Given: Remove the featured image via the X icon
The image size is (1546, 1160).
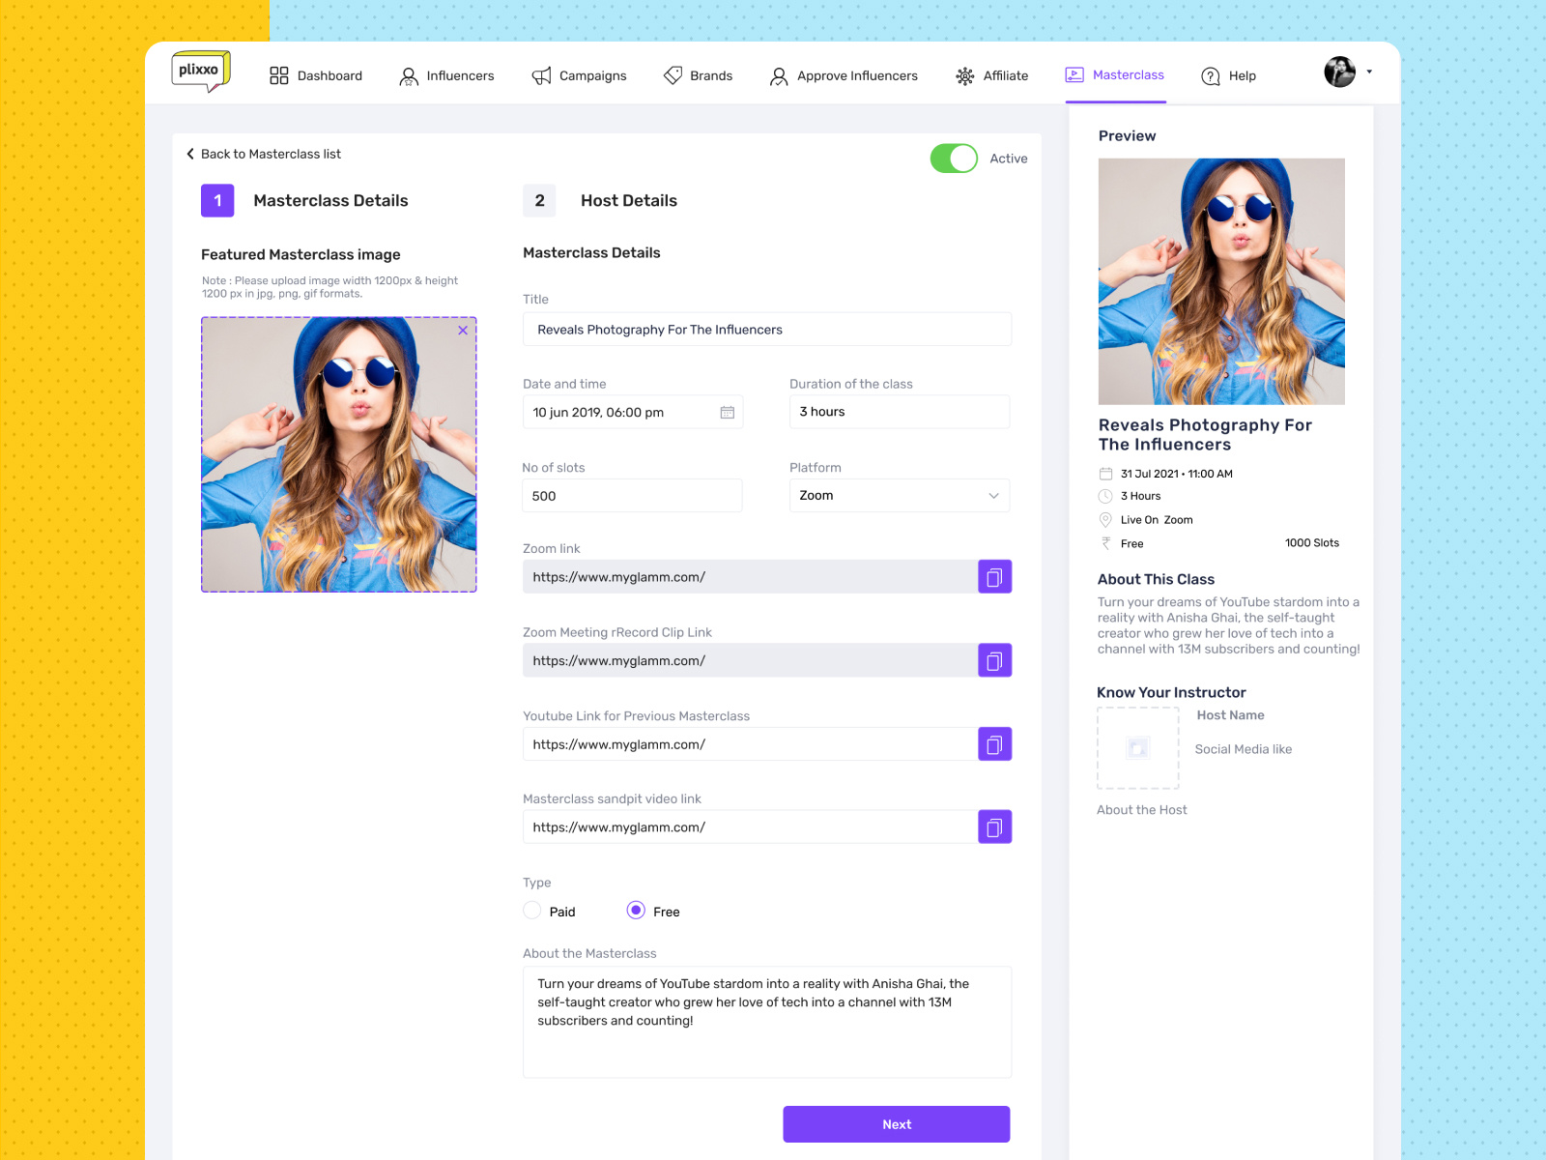Looking at the screenshot, I should (x=463, y=331).
